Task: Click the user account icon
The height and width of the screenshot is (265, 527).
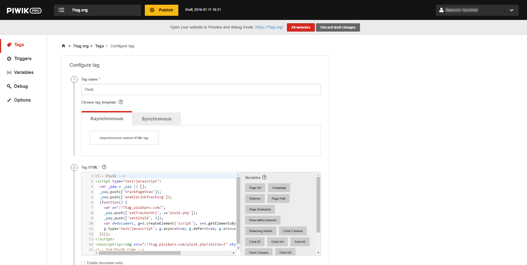Action: [x=441, y=10]
